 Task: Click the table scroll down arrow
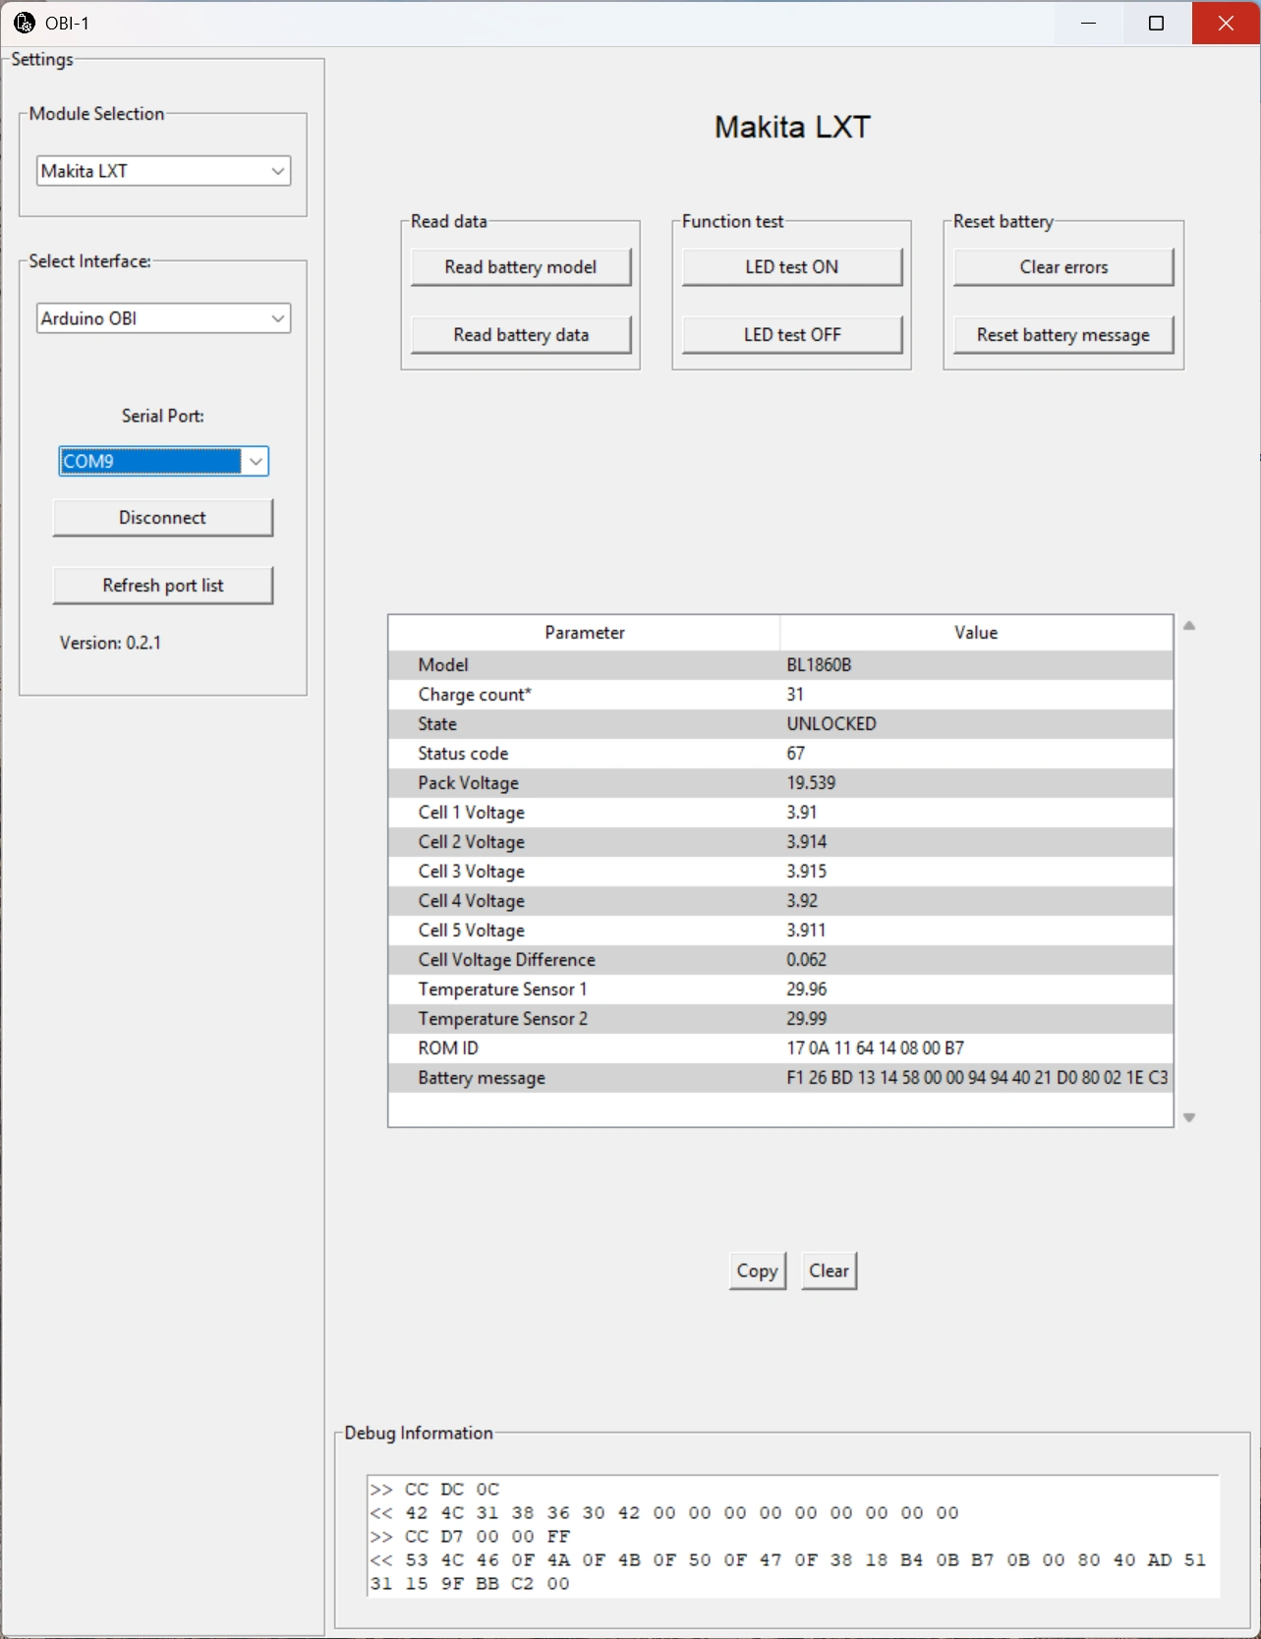(1189, 1117)
